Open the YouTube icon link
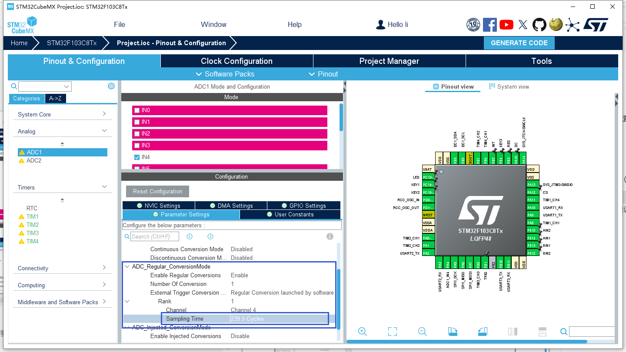 (506, 25)
